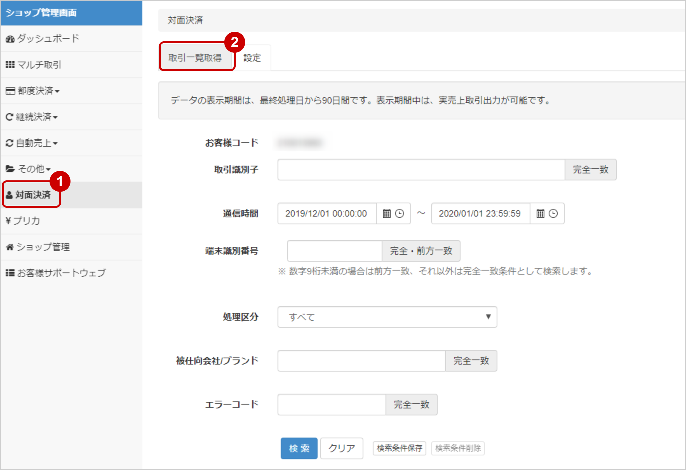686x470 pixels.
Task: Expand the 都度決済 dropdown menu
Action: pyautogui.click(x=71, y=91)
